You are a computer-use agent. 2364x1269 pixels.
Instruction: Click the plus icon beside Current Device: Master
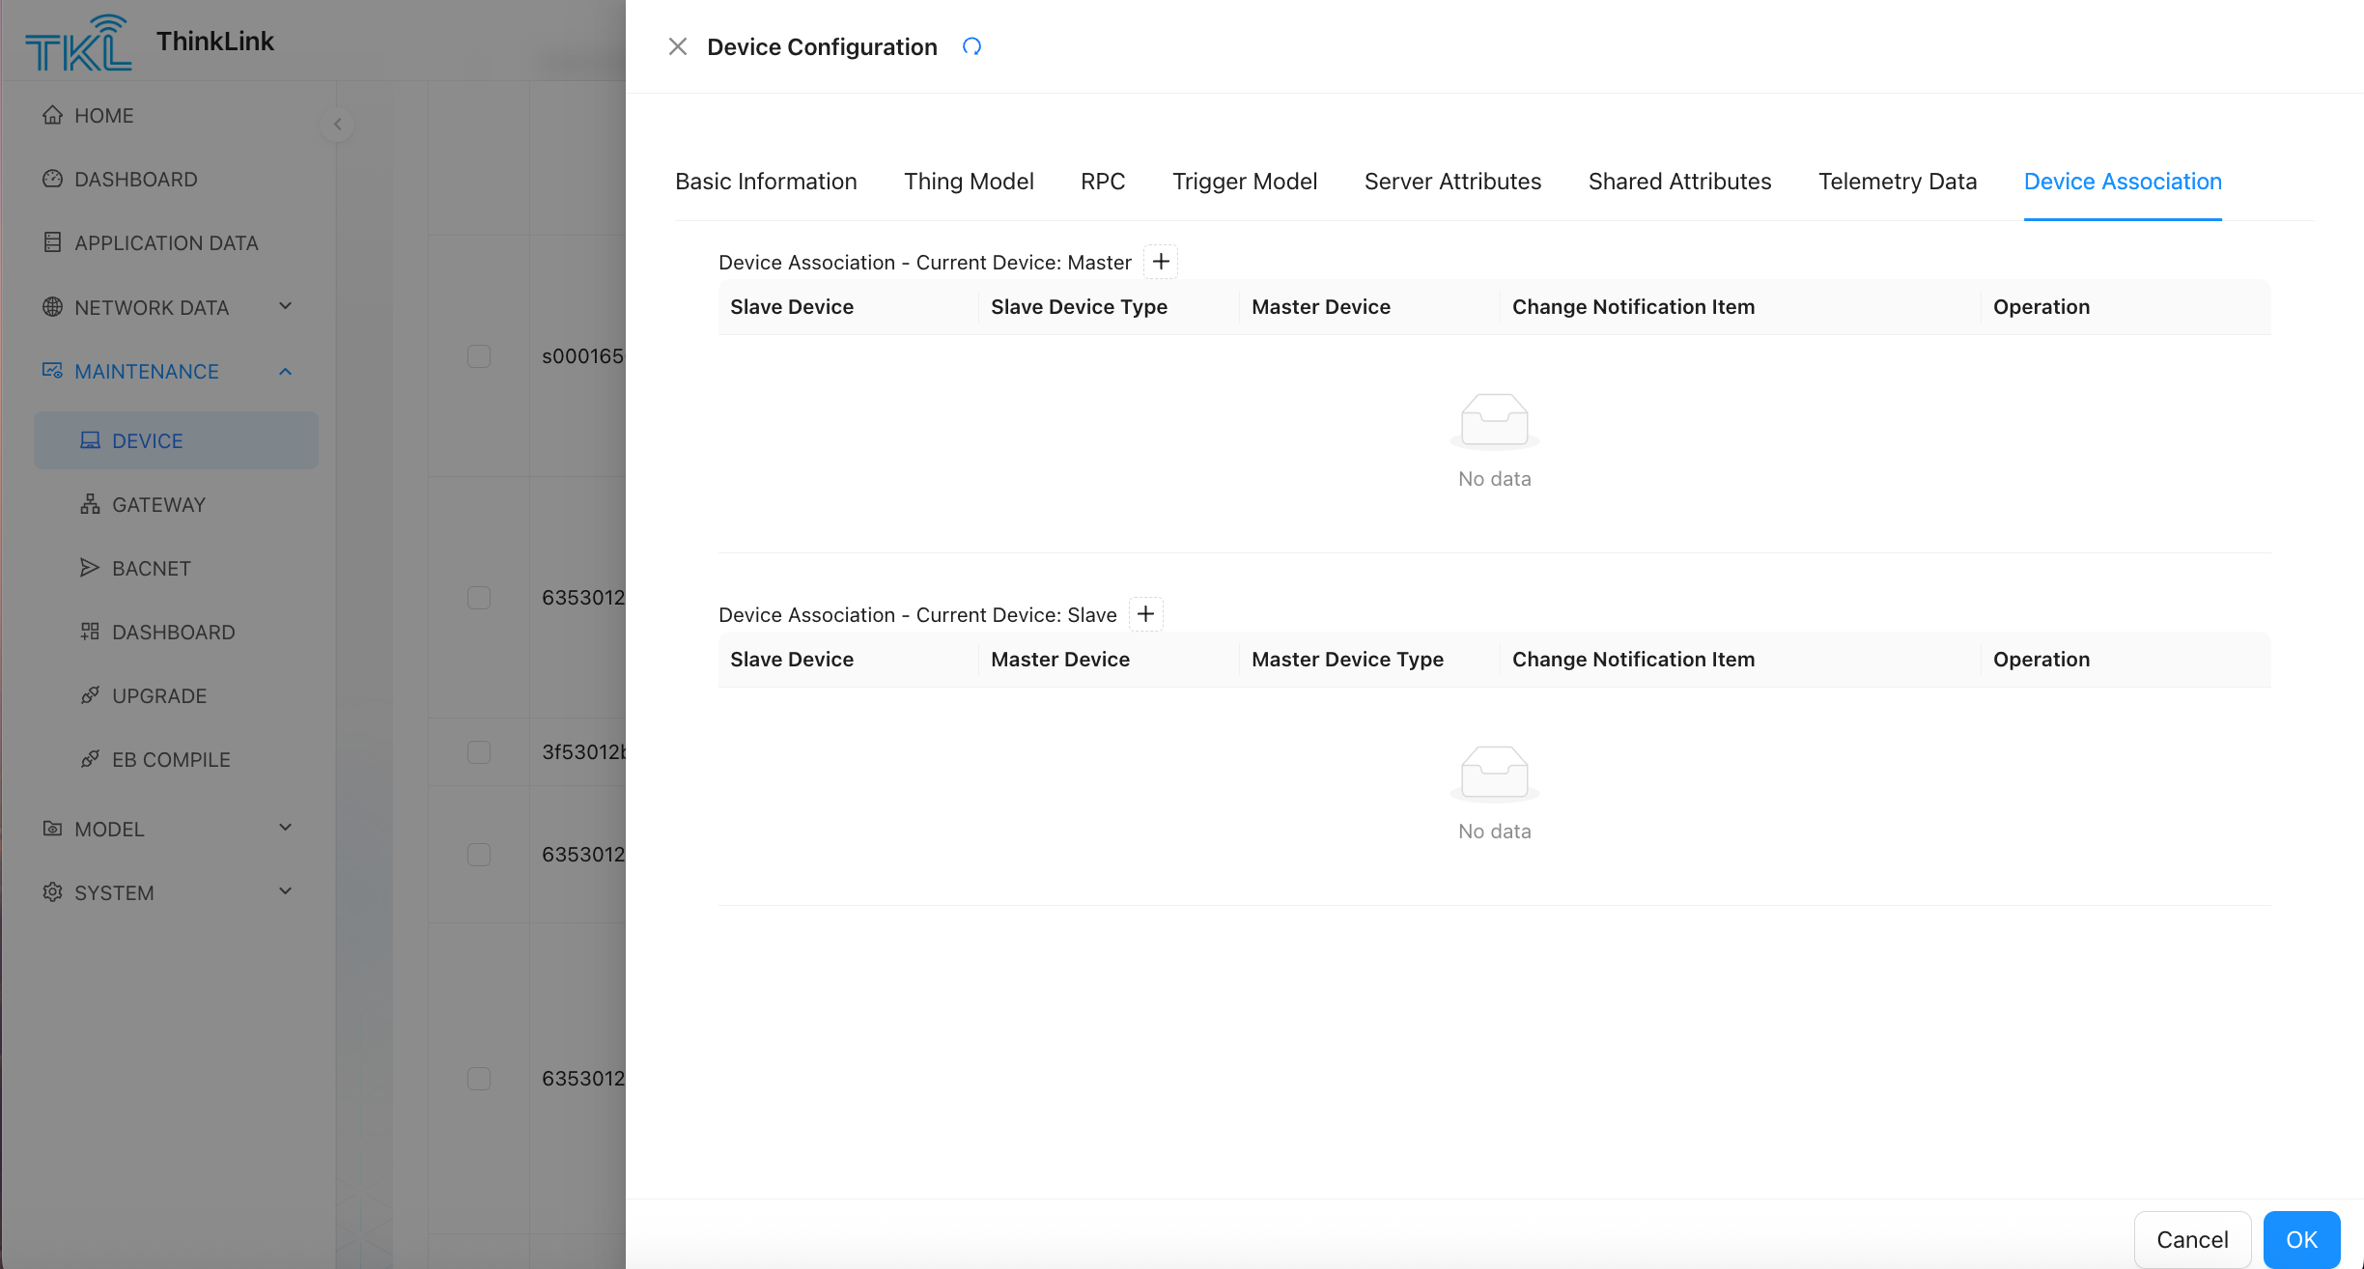[1161, 262]
